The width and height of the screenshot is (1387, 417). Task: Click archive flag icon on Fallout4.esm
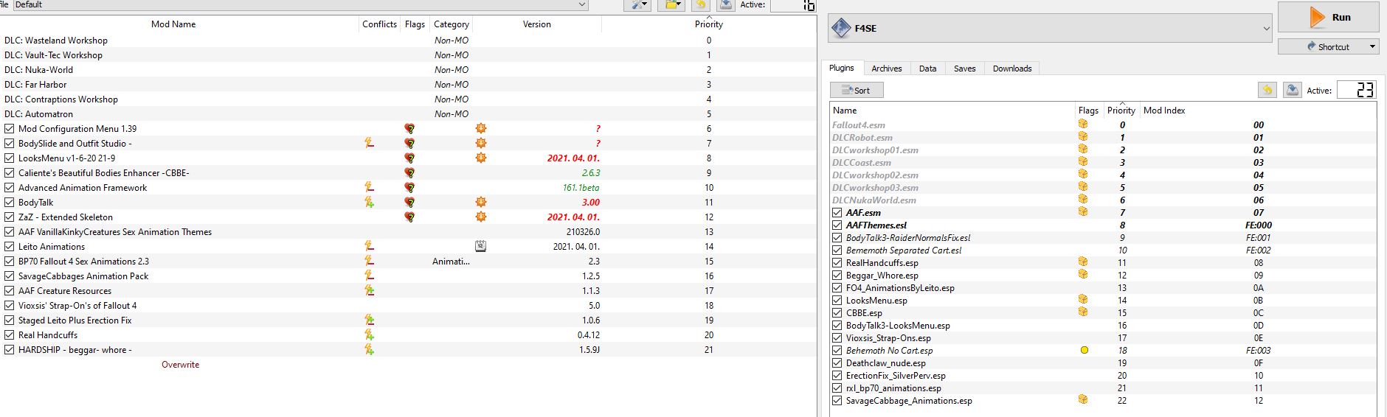tap(1083, 125)
